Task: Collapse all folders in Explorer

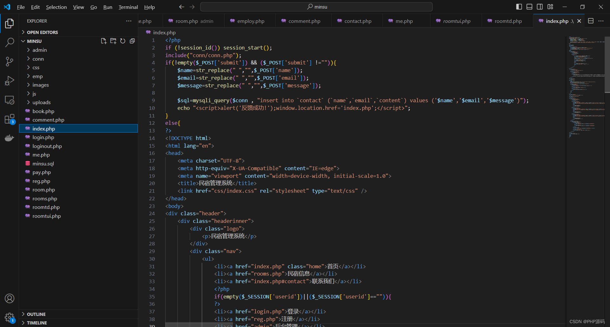Action: tap(132, 41)
